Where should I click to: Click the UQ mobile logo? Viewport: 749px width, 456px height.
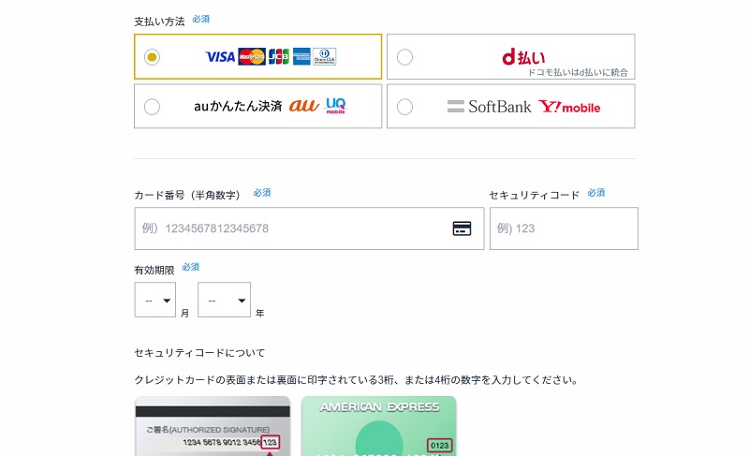(336, 106)
